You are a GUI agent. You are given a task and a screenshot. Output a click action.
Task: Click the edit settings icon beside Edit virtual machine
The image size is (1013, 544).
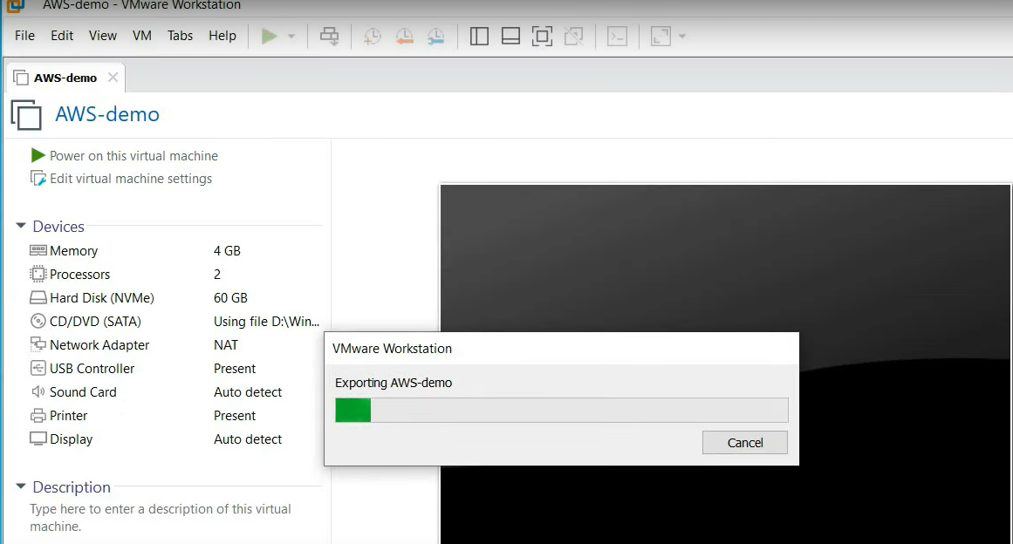tap(38, 178)
